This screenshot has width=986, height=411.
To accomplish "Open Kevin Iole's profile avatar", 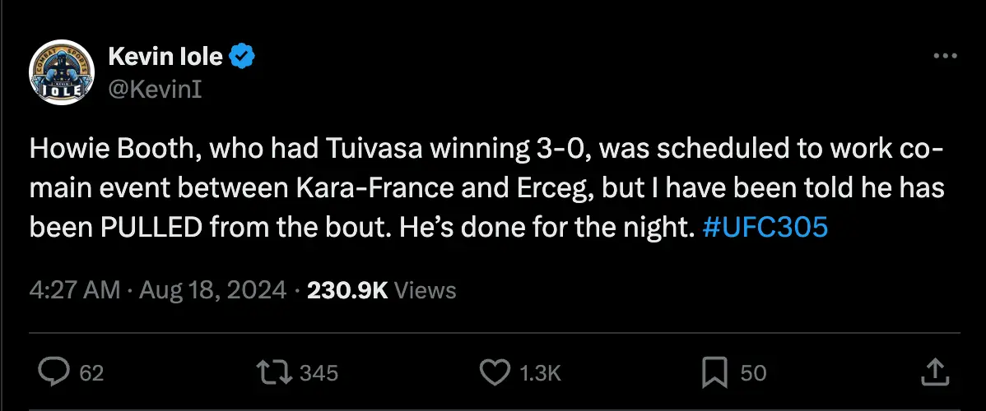I will (x=62, y=73).
